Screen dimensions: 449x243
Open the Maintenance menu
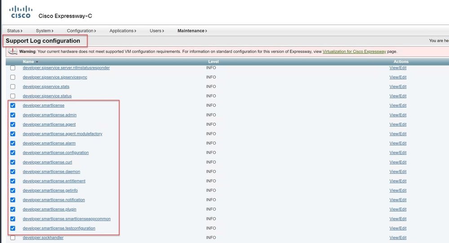192,31
